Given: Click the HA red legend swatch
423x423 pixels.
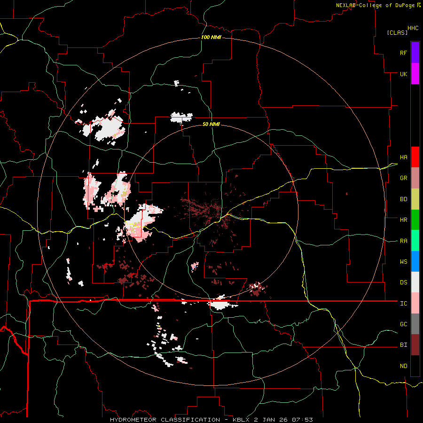Looking at the screenshot, I should click(x=415, y=157).
